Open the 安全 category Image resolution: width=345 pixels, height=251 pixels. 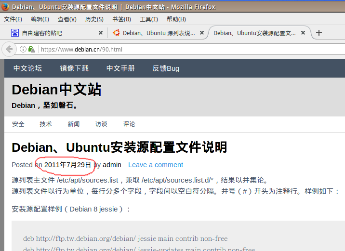(18, 124)
